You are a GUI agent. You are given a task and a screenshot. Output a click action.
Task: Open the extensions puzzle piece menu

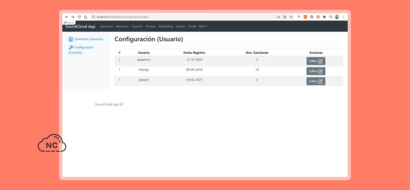coord(324,17)
